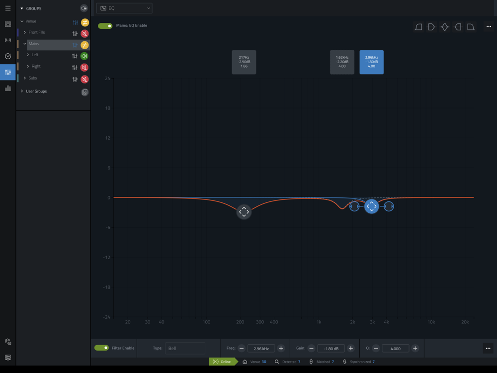The height and width of the screenshot is (373, 497).
Task: Add a low-shelf filter
Action: pos(431,27)
